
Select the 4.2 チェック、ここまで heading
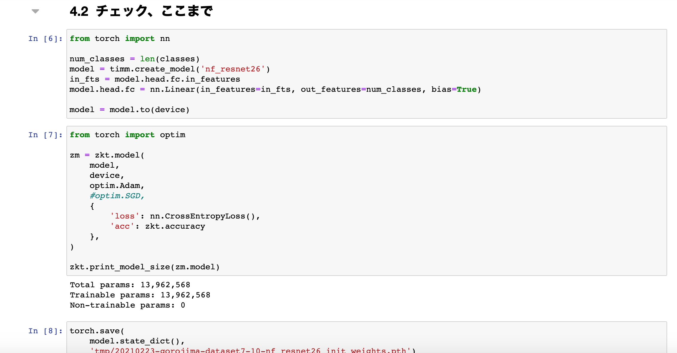pyautogui.click(x=141, y=11)
